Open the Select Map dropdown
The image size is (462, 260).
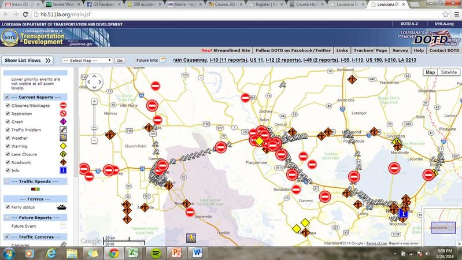(x=87, y=60)
